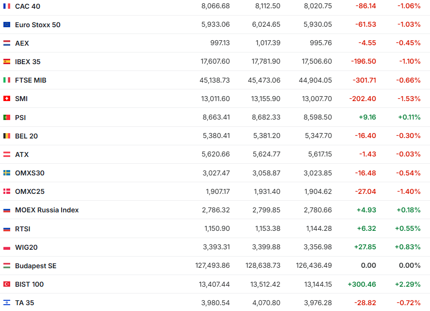Open the BEL 20 index page

click(26, 136)
